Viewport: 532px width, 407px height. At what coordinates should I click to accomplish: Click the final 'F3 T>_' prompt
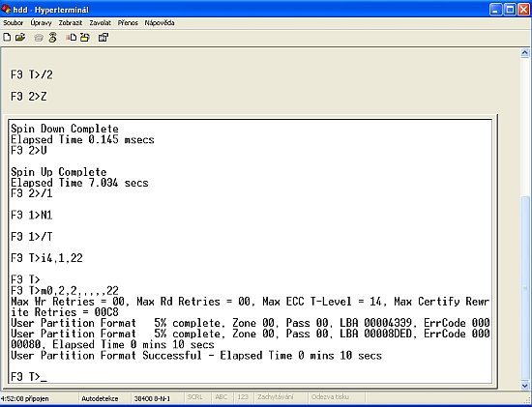pyautogui.click(x=29, y=377)
